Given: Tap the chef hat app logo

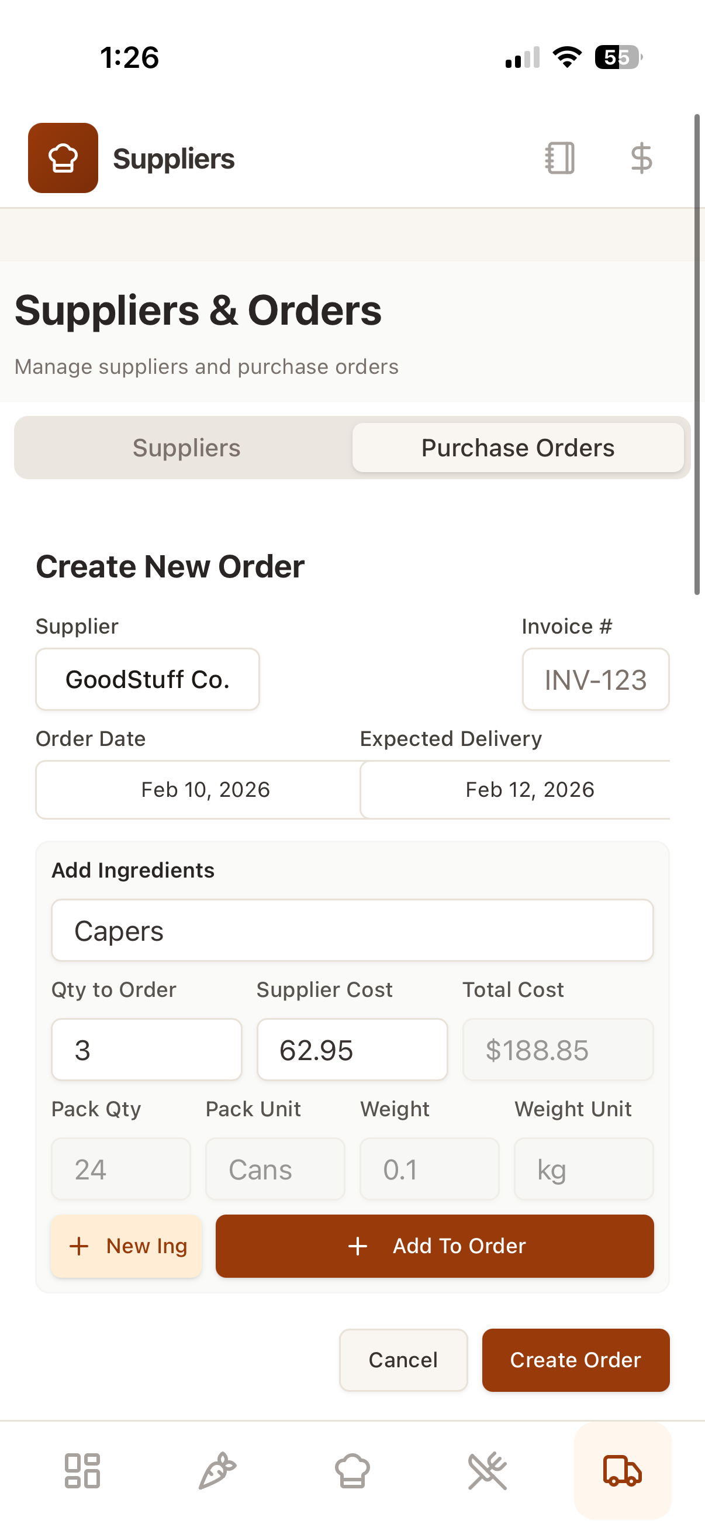Looking at the screenshot, I should pos(63,158).
